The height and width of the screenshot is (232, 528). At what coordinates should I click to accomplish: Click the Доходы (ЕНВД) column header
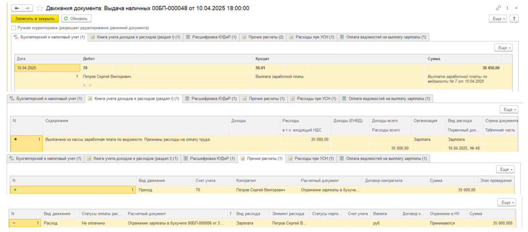pyautogui.click(x=350, y=120)
